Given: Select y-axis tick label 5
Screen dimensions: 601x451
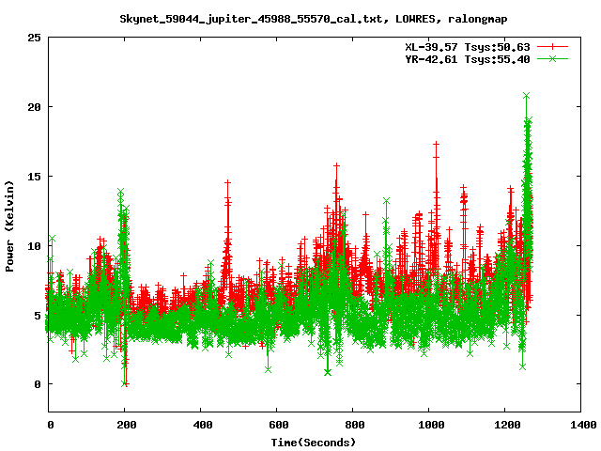Looking at the screenshot, I should point(38,316).
